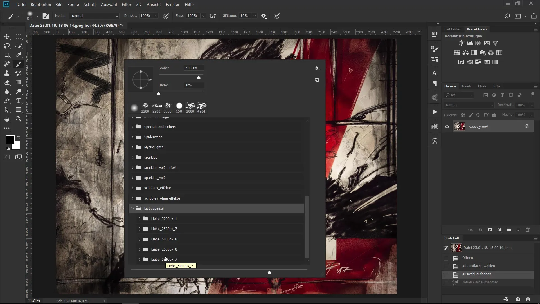Select the MysticLights brush folder
The height and width of the screenshot is (304, 540).
pos(217,147)
